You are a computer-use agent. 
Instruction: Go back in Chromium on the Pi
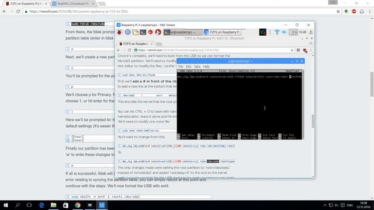(119, 50)
